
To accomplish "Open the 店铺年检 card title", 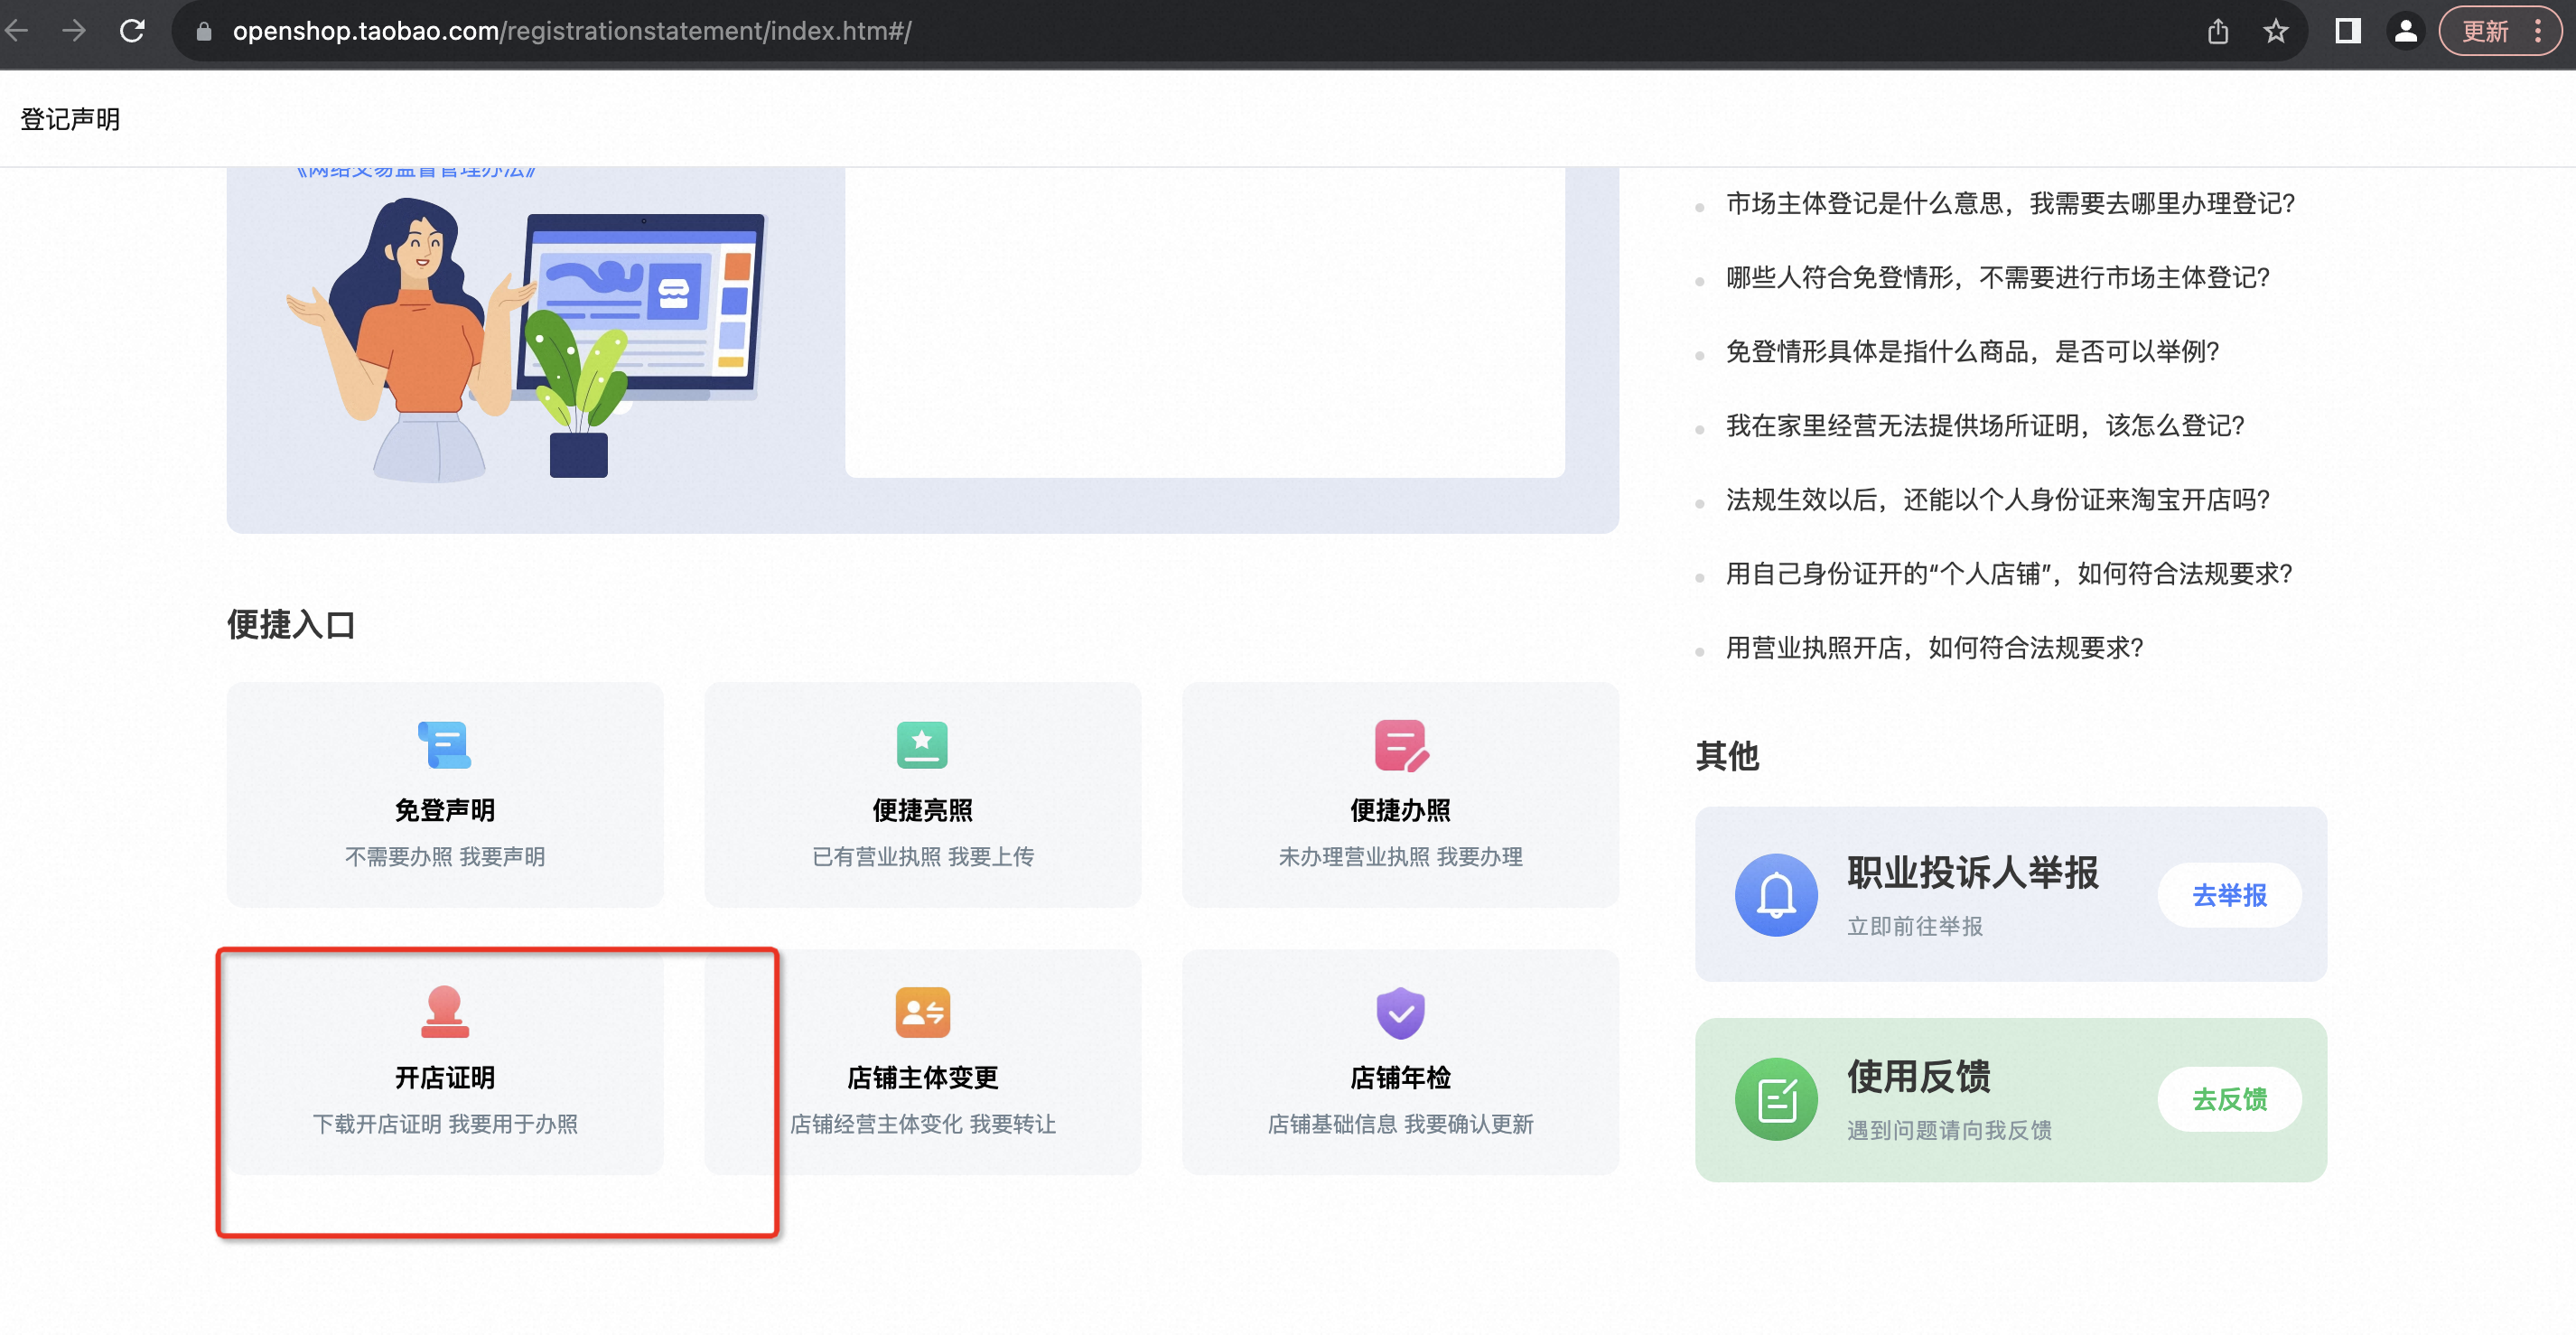I will click(1400, 1077).
